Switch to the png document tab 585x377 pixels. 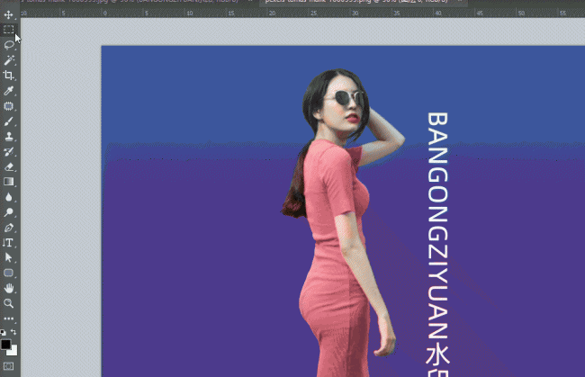pyautogui.click(x=362, y=2)
